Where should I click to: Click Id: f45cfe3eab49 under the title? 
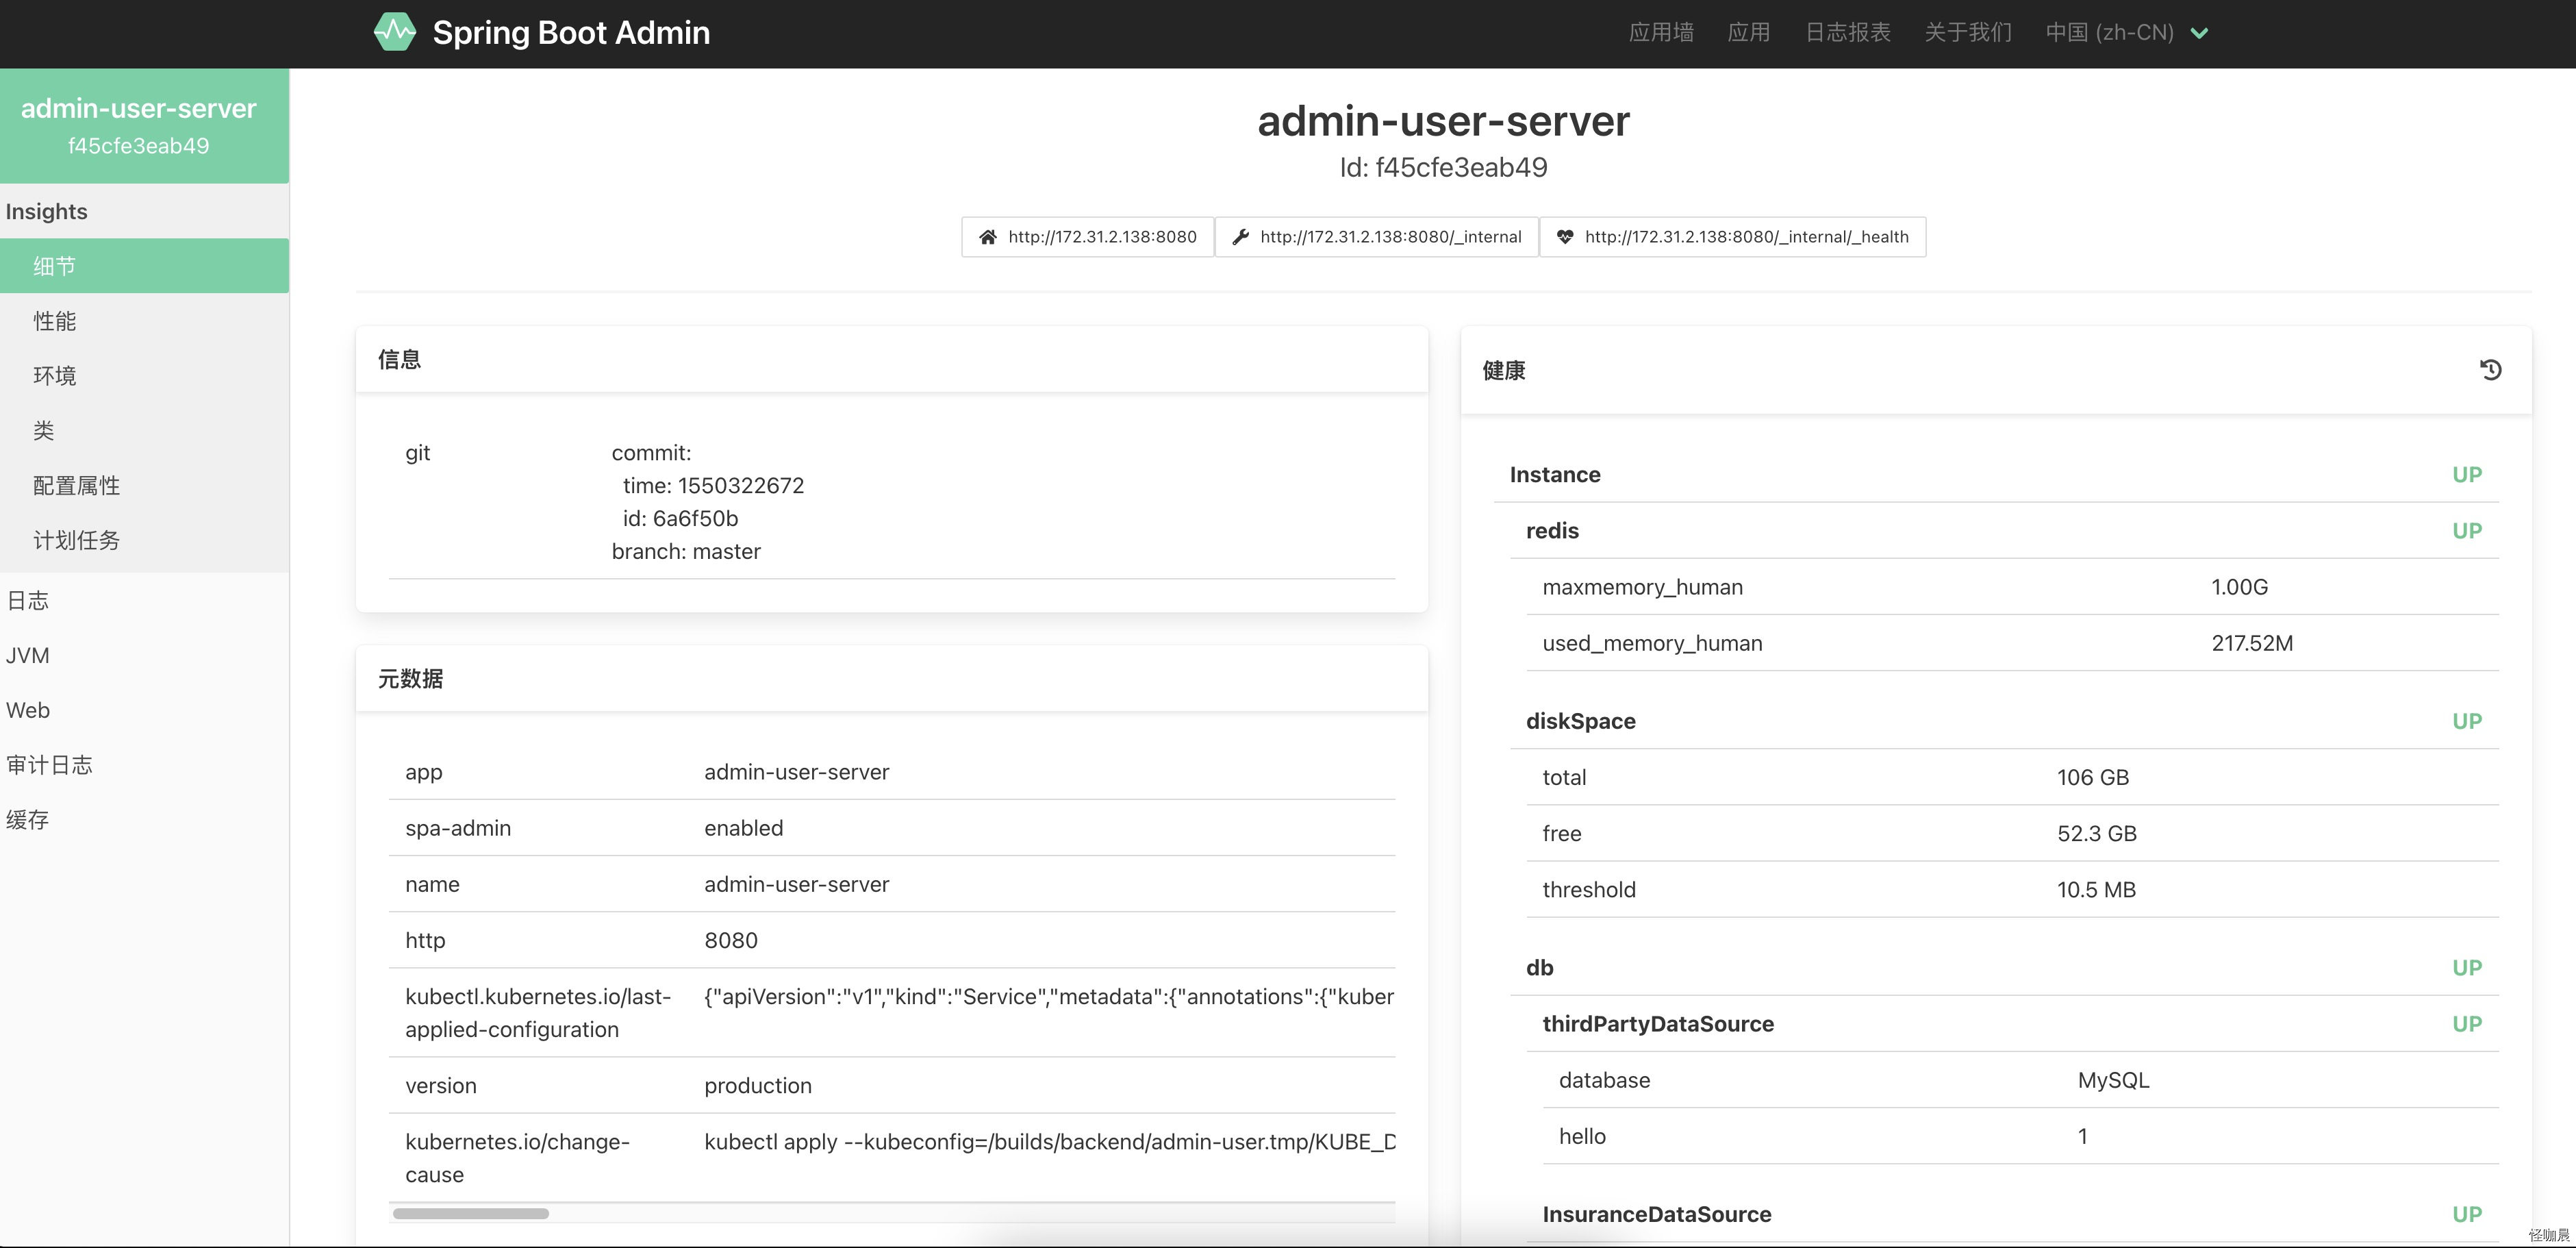1443,167
